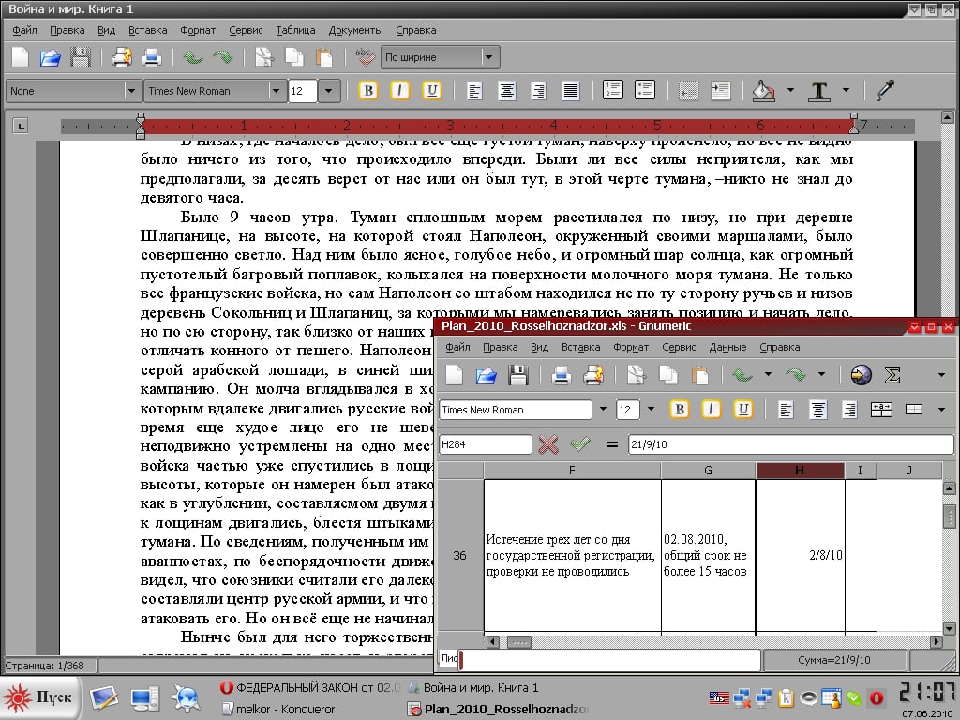Spell check icon in word processor toolbar
This screenshot has height=720, width=960.
tap(365, 57)
